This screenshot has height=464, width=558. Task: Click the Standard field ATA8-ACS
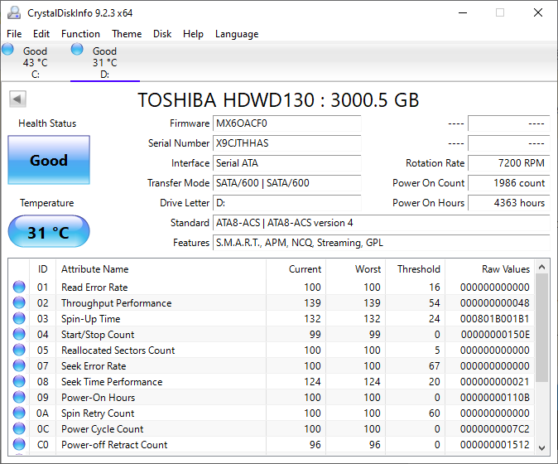pos(382,223)
